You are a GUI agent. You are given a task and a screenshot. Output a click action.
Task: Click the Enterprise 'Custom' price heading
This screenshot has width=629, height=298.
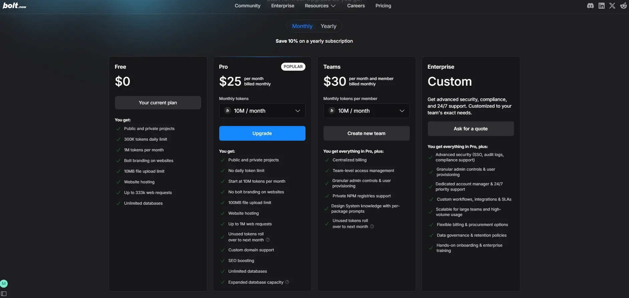(450, 81)
